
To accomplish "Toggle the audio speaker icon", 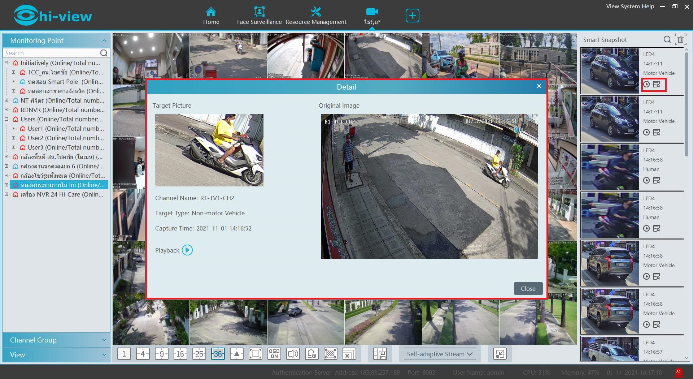I will 293,354.
